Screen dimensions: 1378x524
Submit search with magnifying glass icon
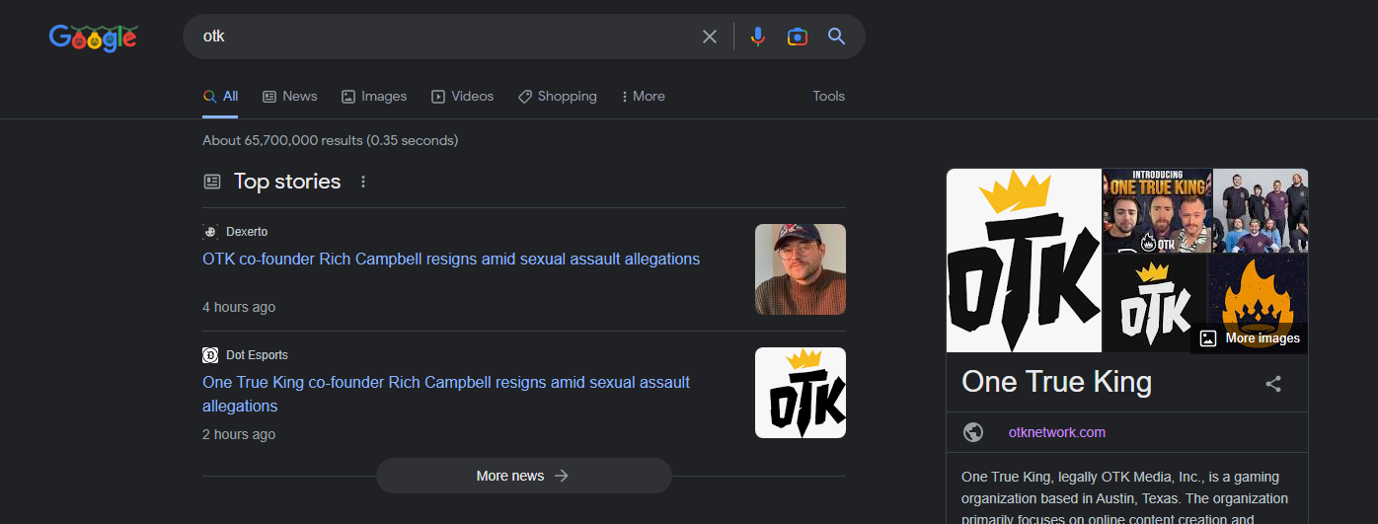click(x=836, y=37)
